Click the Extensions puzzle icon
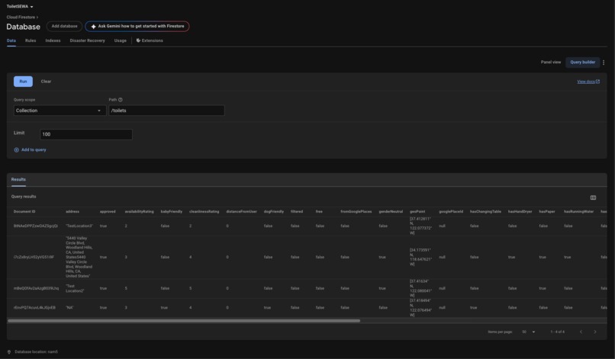615x359 pixels. (x=138, y=40)
